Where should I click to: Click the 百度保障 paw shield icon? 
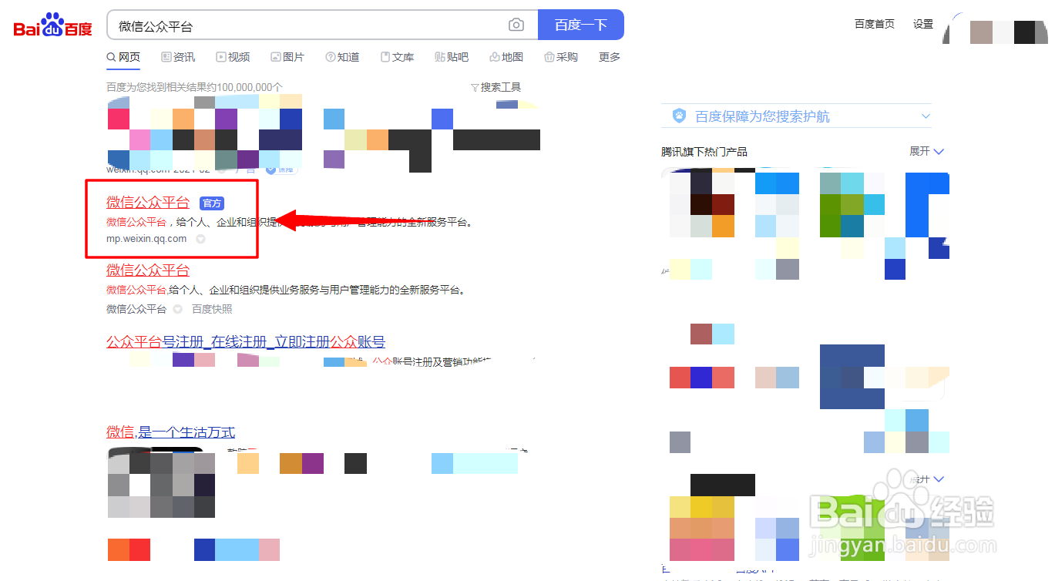(678, 115)
